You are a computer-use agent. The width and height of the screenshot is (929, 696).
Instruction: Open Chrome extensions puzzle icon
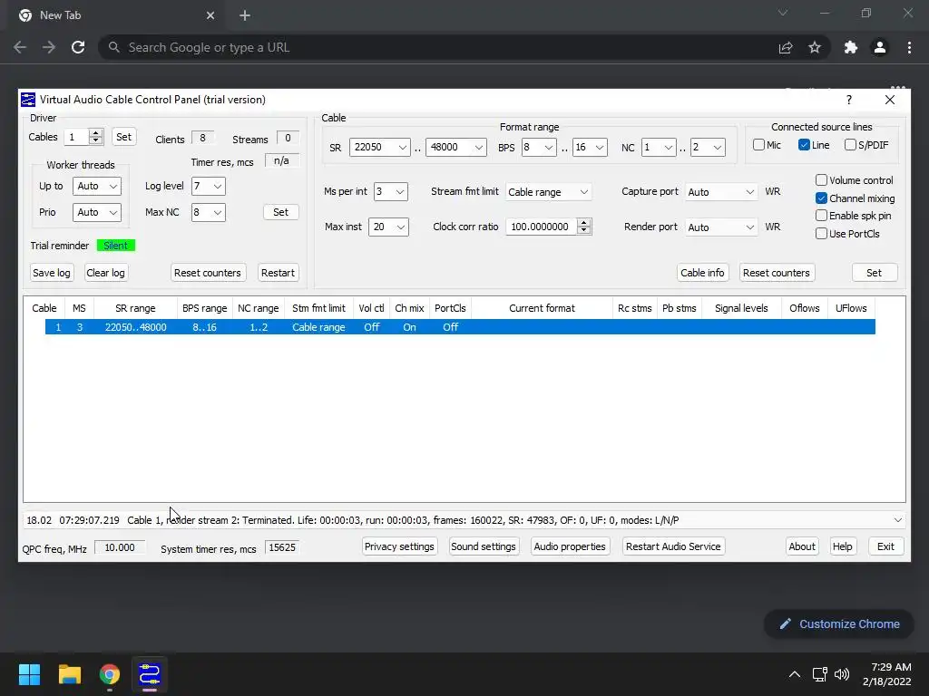pos(851,47)
